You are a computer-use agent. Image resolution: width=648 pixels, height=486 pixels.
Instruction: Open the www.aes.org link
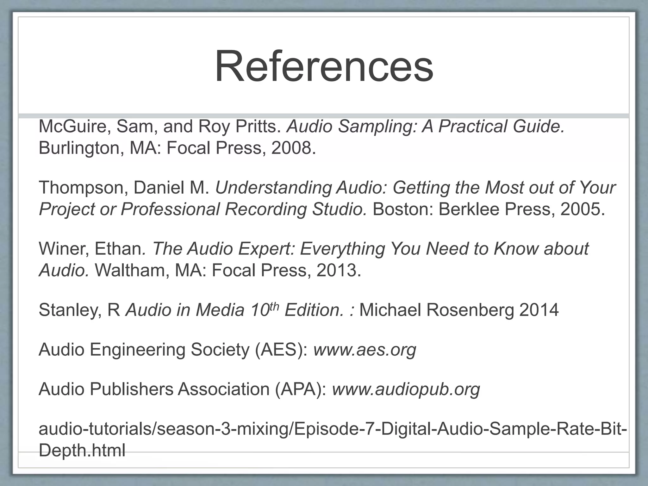click(x=365, y=350)
